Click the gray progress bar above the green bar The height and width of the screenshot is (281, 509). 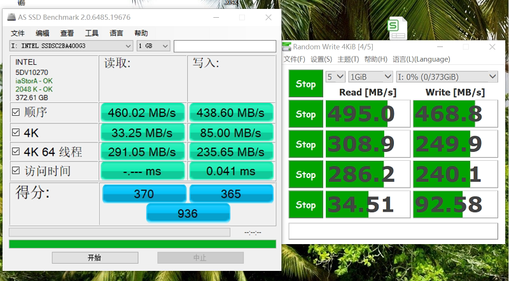point(120,232)
